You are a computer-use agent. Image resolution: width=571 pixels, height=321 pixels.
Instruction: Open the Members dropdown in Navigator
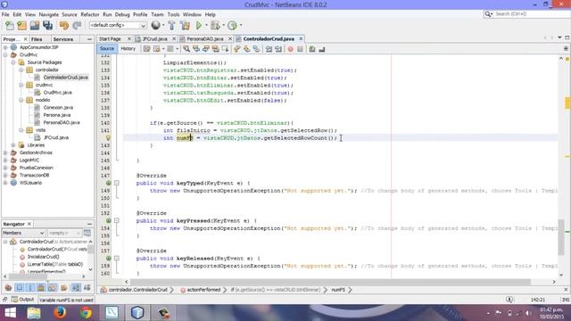point(23,233)
